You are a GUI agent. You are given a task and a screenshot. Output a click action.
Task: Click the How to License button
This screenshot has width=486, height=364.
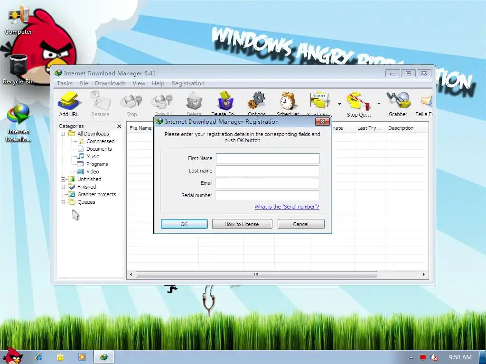pyautogui.click(x=242, y=224)
